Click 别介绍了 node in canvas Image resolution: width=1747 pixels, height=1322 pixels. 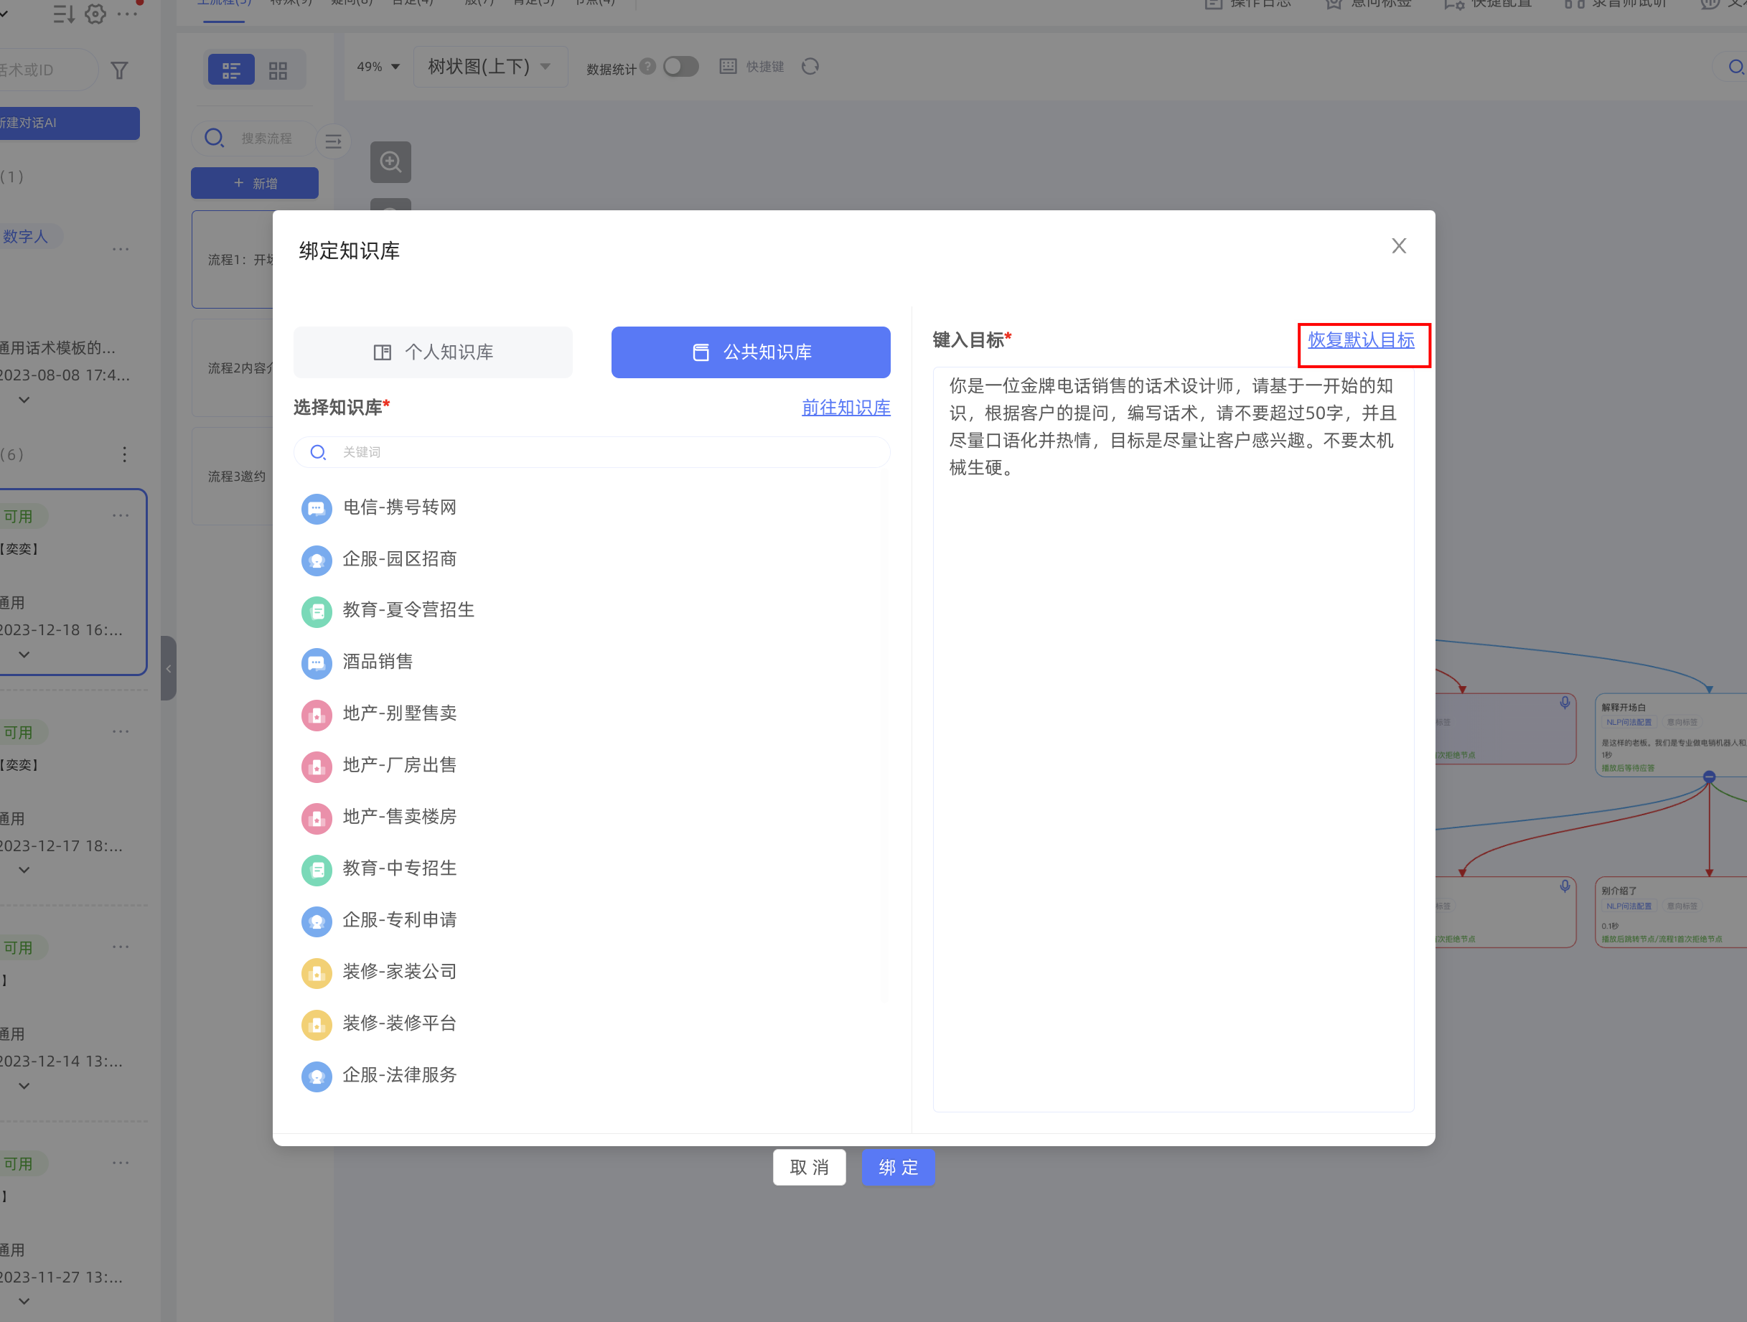1671,912
